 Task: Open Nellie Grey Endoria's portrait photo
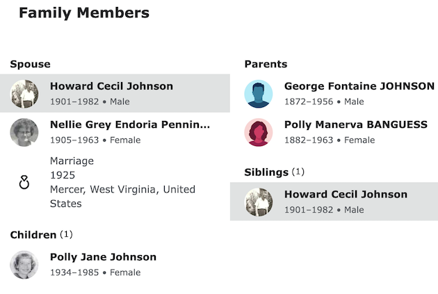24,132
